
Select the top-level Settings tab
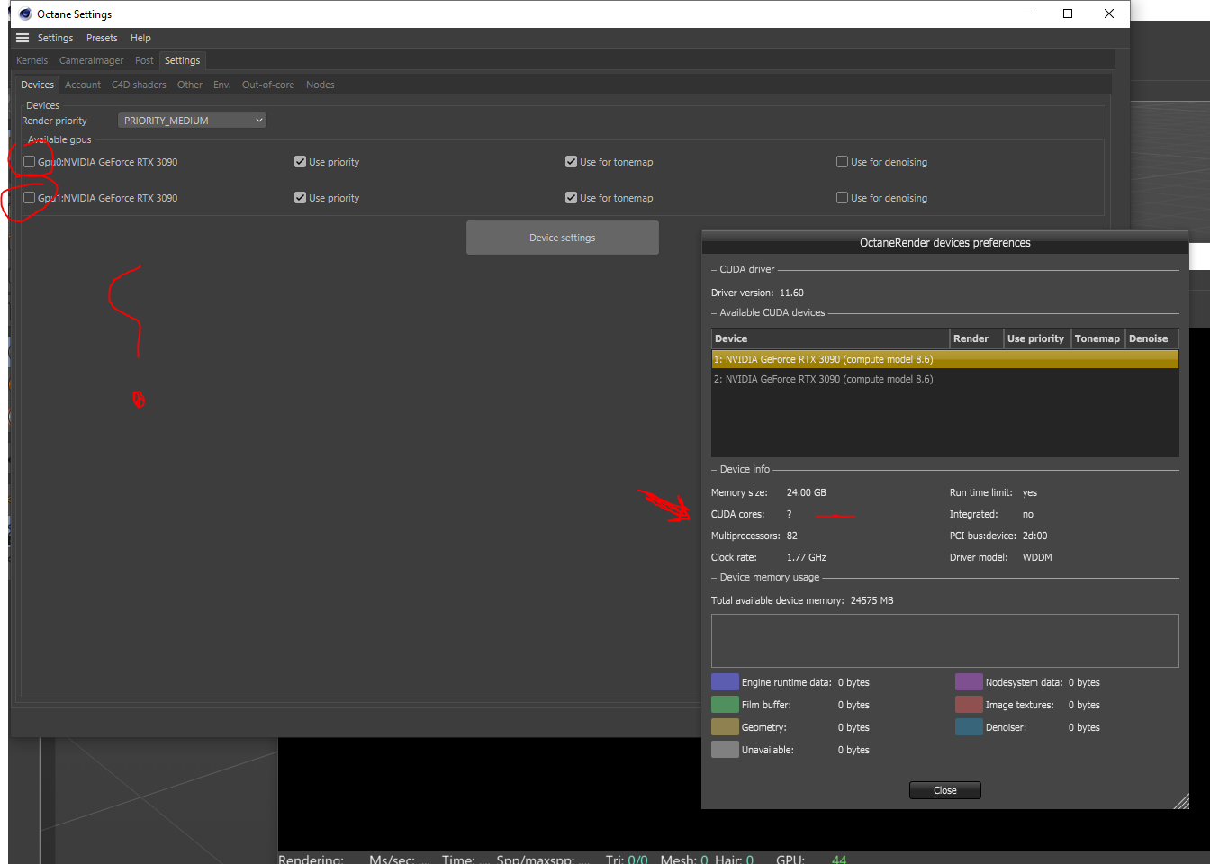click(182, 60)
